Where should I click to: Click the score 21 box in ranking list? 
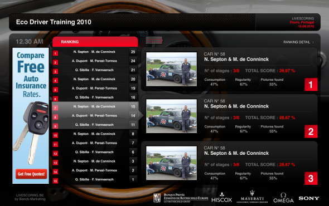[x=133, y=70]
